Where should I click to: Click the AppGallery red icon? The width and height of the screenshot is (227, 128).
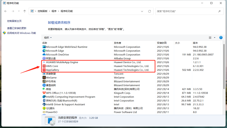point(44,70)
